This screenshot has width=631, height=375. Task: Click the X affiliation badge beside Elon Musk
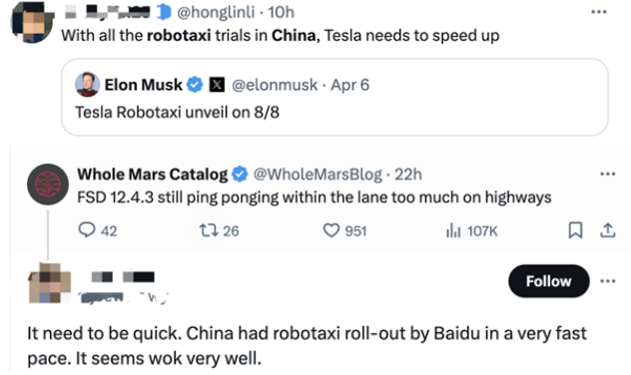(217, 85)
